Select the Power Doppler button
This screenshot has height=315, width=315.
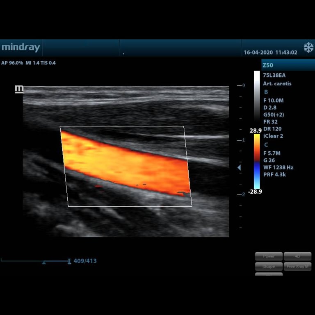269,256
